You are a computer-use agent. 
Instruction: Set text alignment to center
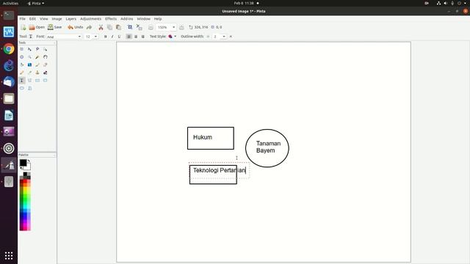pos(136,37)
